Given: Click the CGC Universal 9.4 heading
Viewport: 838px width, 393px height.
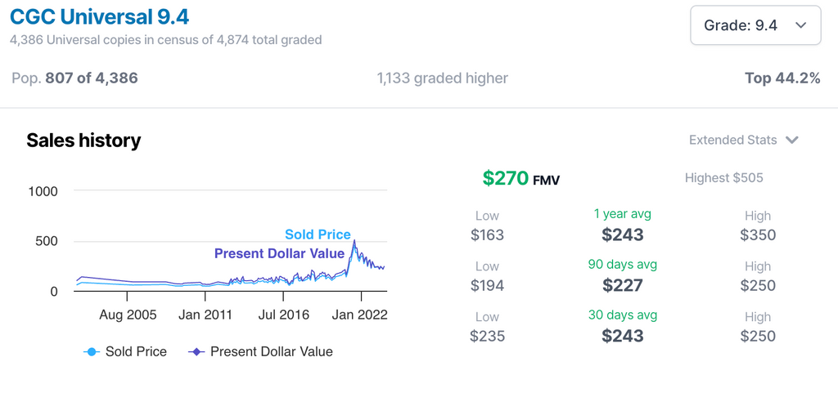Looking at the screenshot, I should [99, 17].
